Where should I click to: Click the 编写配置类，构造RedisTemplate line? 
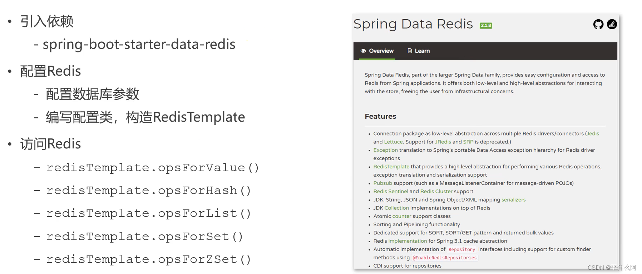145,117
